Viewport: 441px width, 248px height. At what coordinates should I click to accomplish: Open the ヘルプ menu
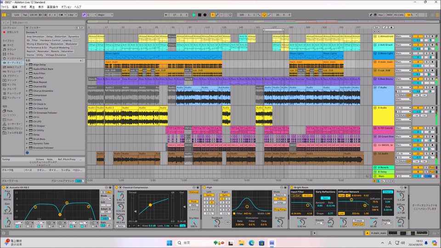pos(78,7)
